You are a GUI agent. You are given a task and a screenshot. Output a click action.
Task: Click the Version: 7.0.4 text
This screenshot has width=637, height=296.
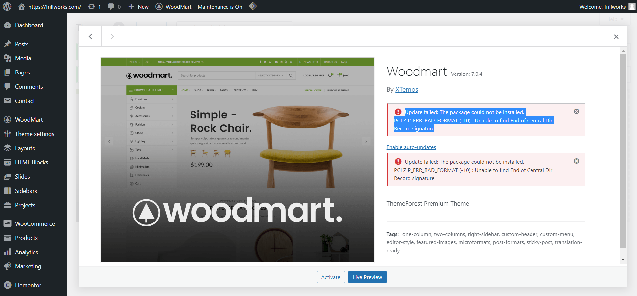click(x=466, y=74)
